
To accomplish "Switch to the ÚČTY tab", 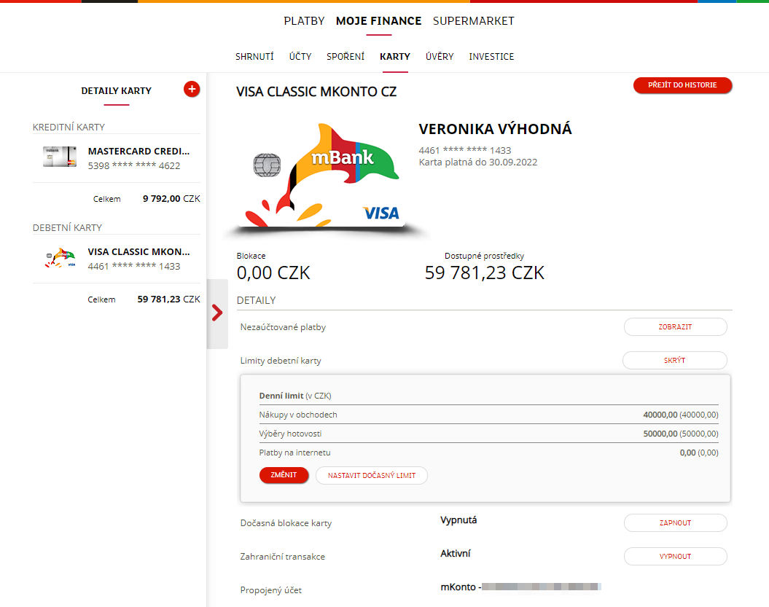I will 300,56.
